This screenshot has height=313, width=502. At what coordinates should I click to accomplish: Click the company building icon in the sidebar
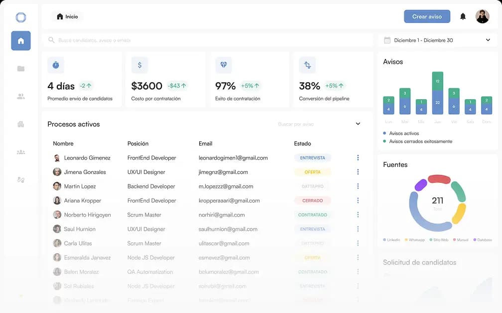20,124
